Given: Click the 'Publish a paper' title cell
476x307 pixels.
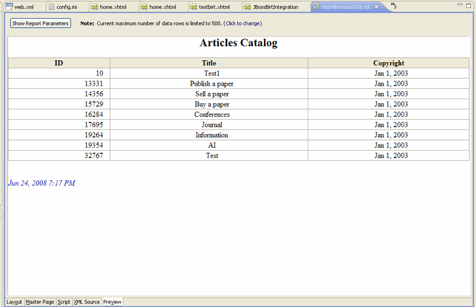Looking at the screenshot, I should click(209, 83).
